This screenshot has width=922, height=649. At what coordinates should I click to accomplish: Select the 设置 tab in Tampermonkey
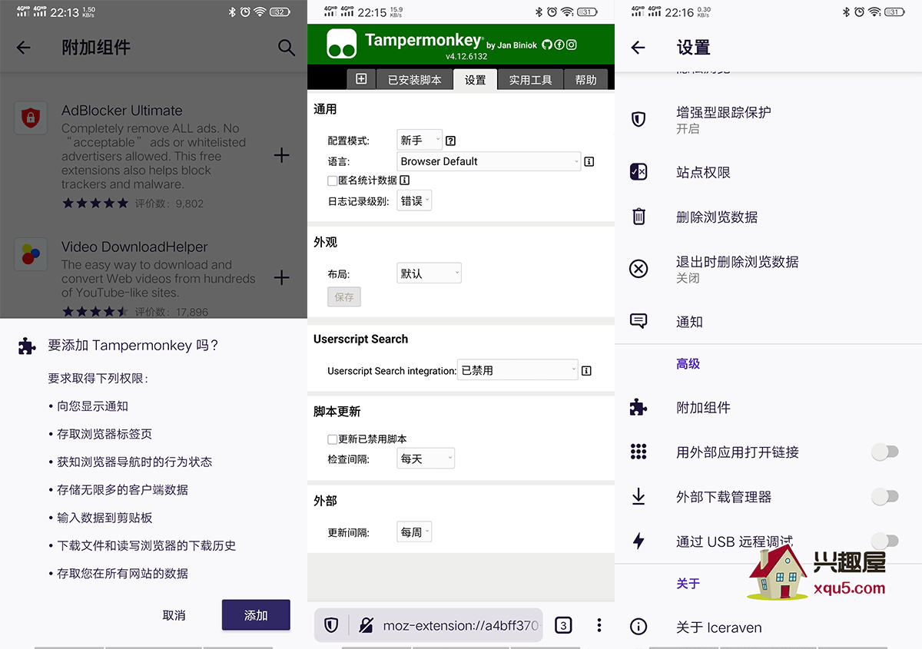475,79
